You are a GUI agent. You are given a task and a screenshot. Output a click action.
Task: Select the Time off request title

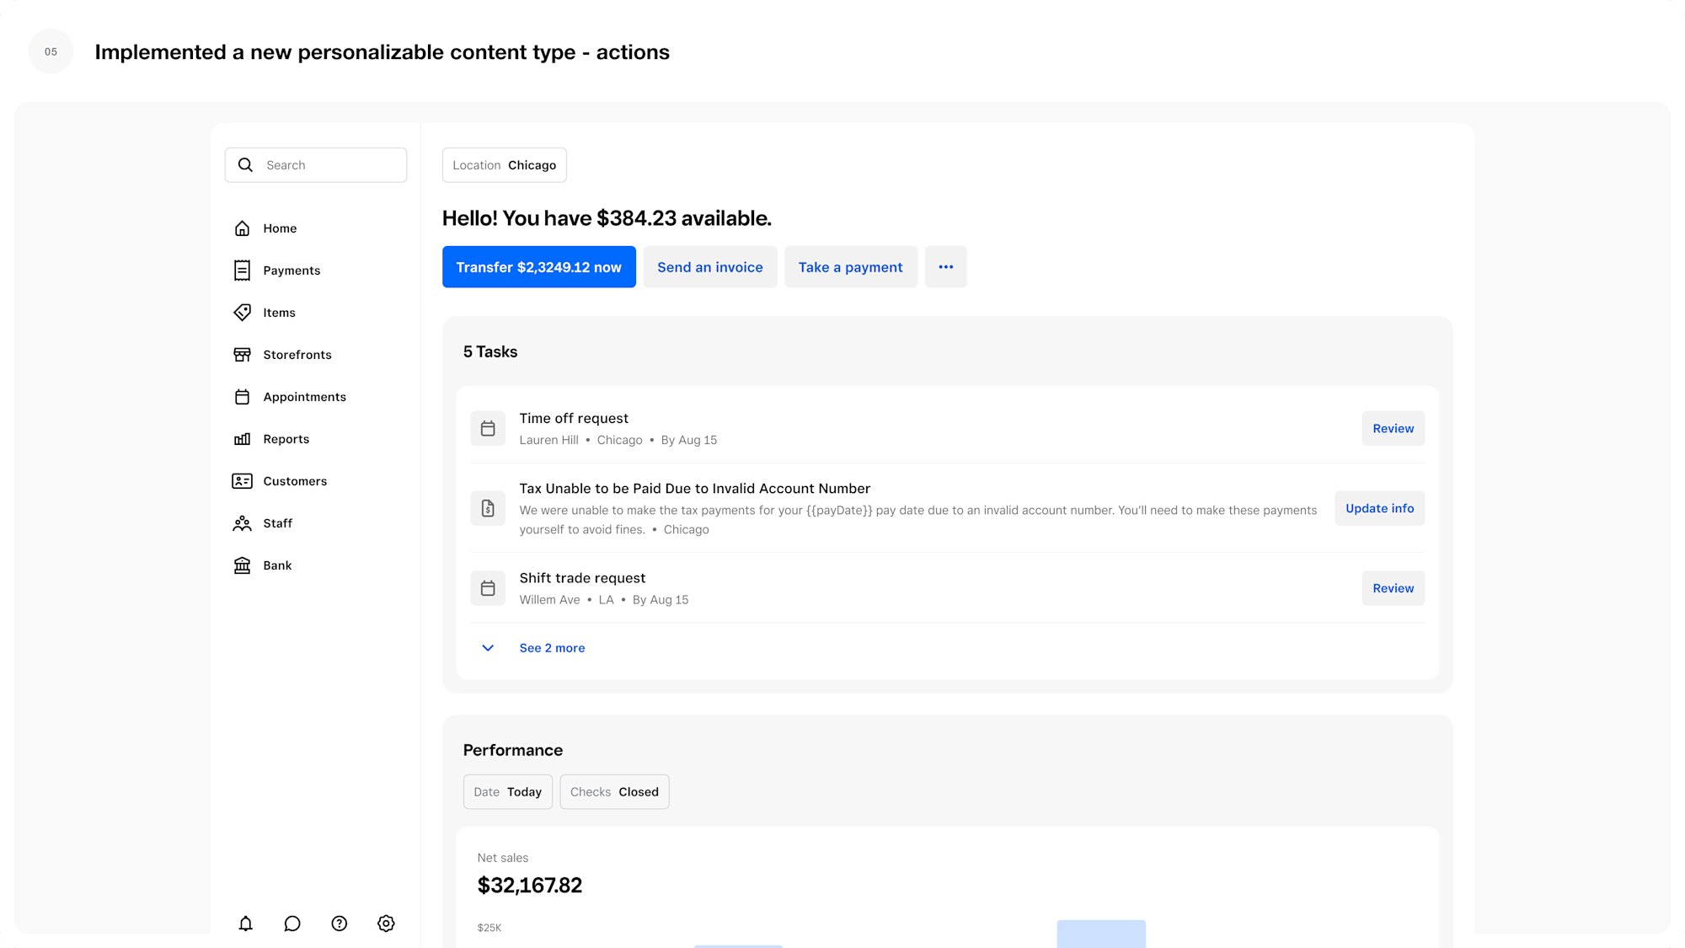[x=574, y=418]
